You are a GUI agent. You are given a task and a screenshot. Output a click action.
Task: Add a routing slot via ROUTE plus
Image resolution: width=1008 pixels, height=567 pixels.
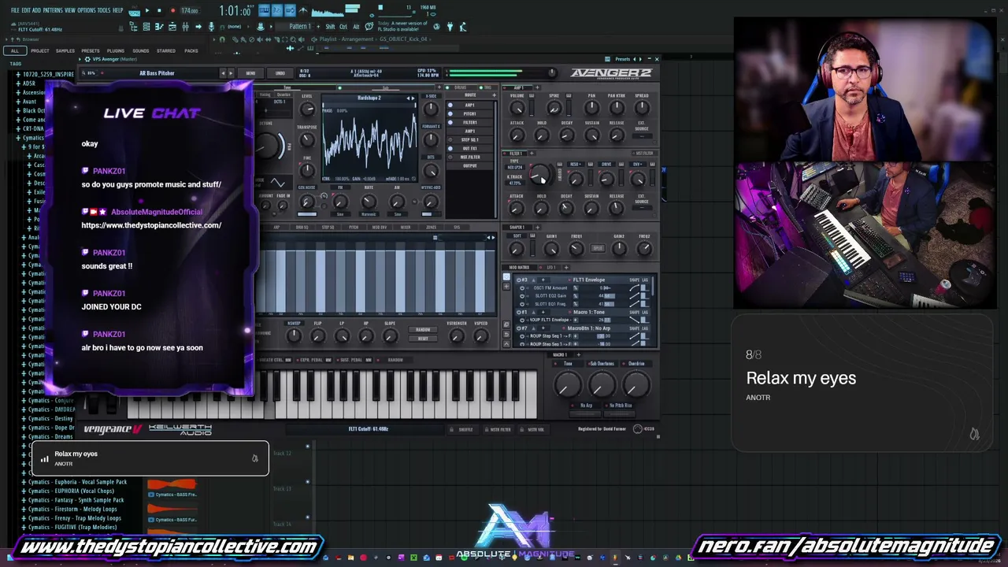[x=494, y=95]
